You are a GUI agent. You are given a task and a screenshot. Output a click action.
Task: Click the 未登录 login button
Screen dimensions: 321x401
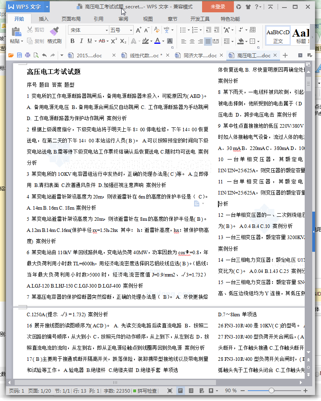click(218, 7)
